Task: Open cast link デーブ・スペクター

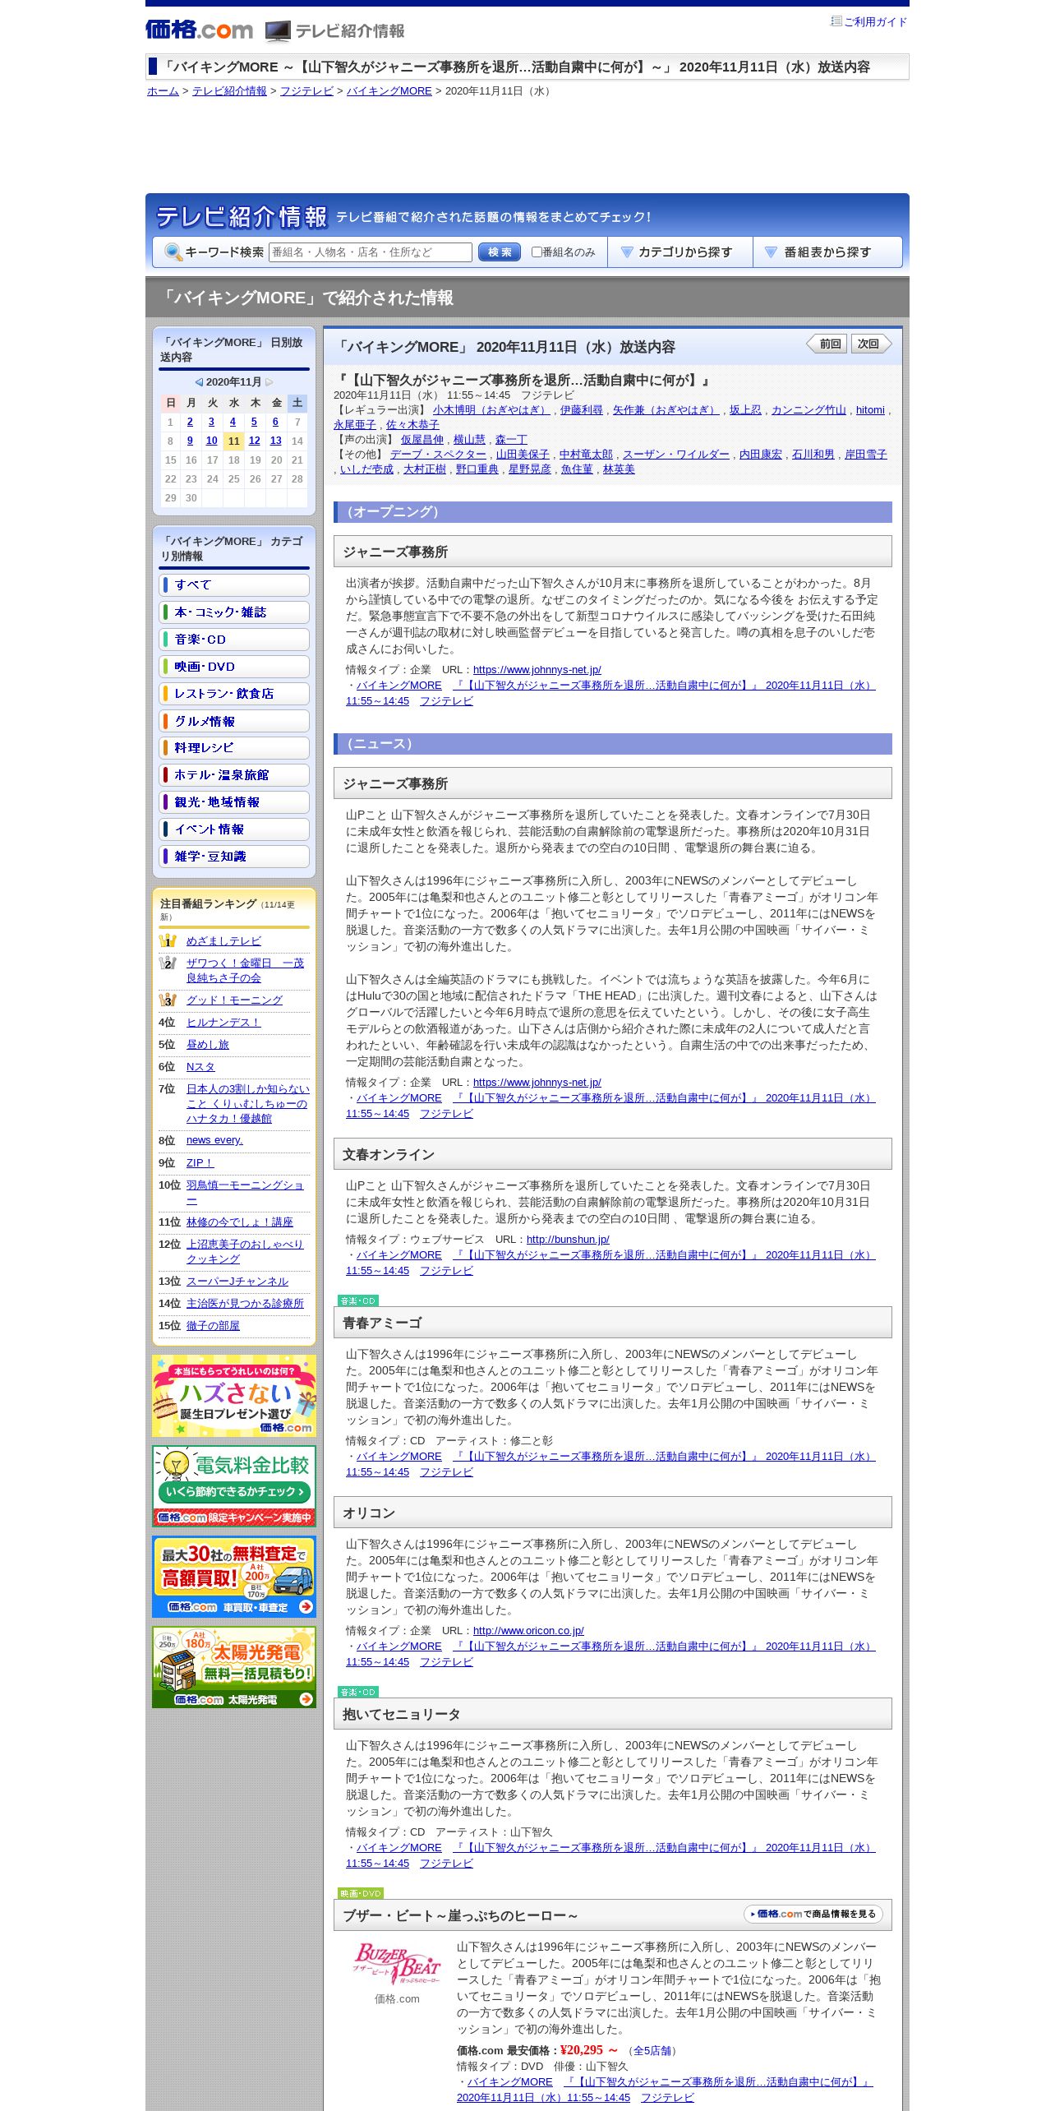Action: (438, 455)
